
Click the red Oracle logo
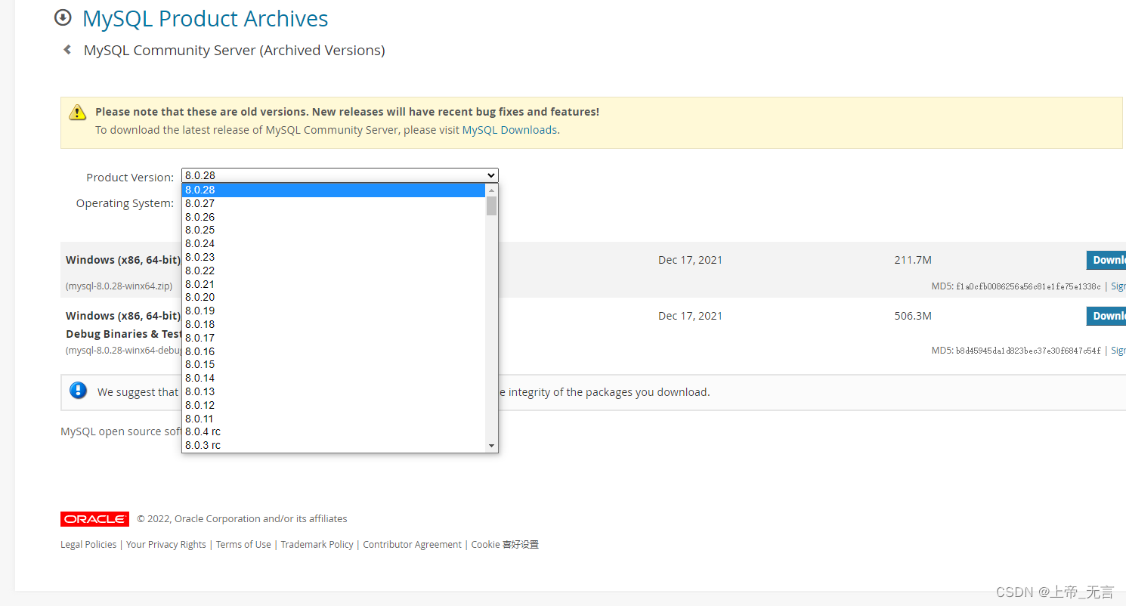[94, 519]
